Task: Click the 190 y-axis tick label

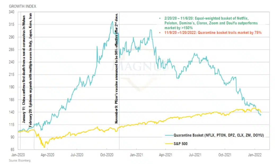Action: click(11, 87)
